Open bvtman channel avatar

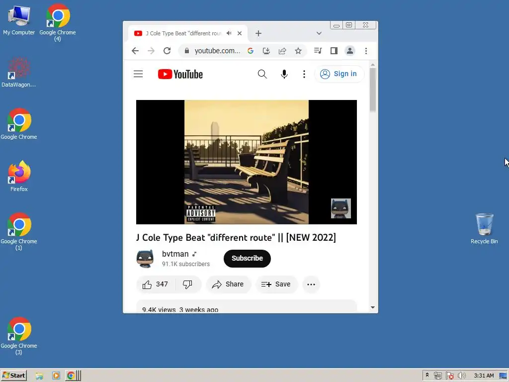click(145, 259)
